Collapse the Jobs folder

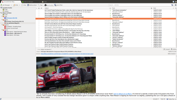(2, 16)
